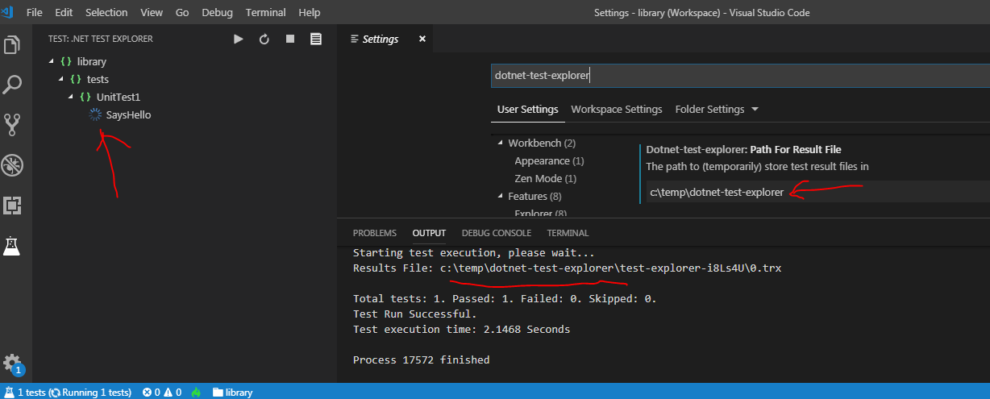Refresh the test explorer
The image size is (990, 399).
pyautogui.click(x=264, y=39)
